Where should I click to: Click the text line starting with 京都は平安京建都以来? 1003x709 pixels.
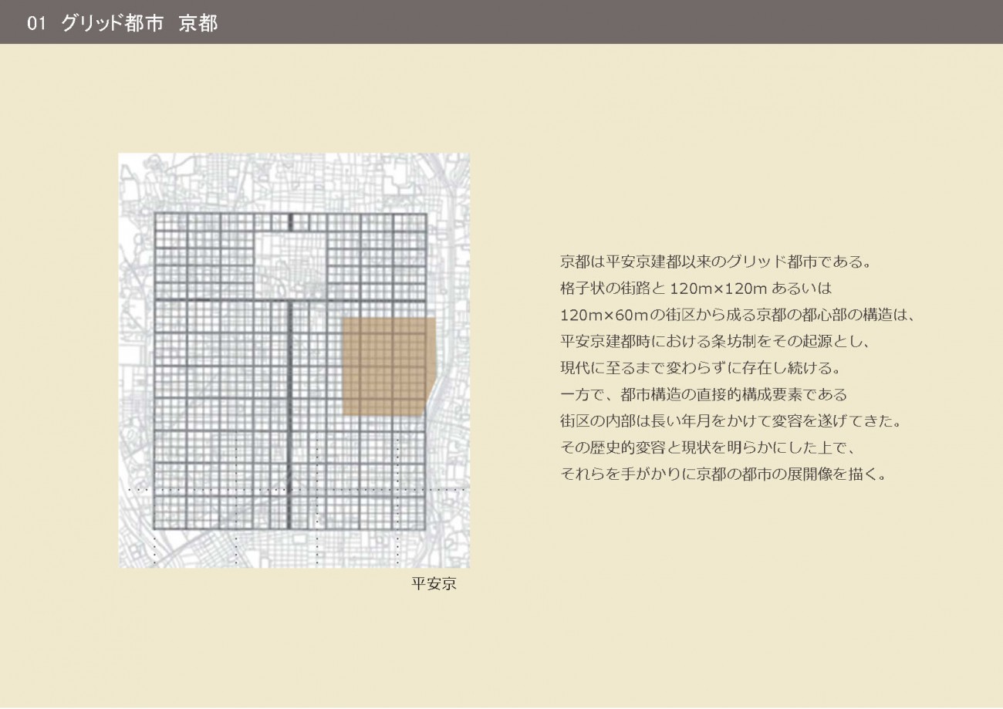(x=715, y=261)
